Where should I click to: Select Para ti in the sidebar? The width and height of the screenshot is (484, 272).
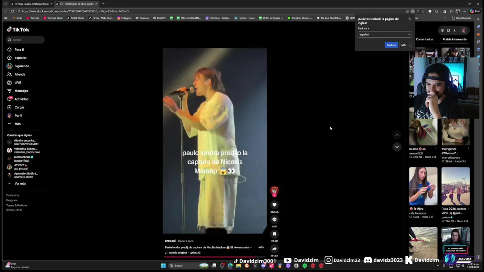pos(16,49)
